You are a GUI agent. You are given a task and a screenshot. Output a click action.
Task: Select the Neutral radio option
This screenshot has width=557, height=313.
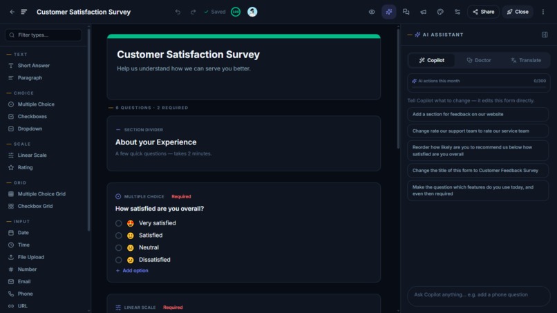118,247
